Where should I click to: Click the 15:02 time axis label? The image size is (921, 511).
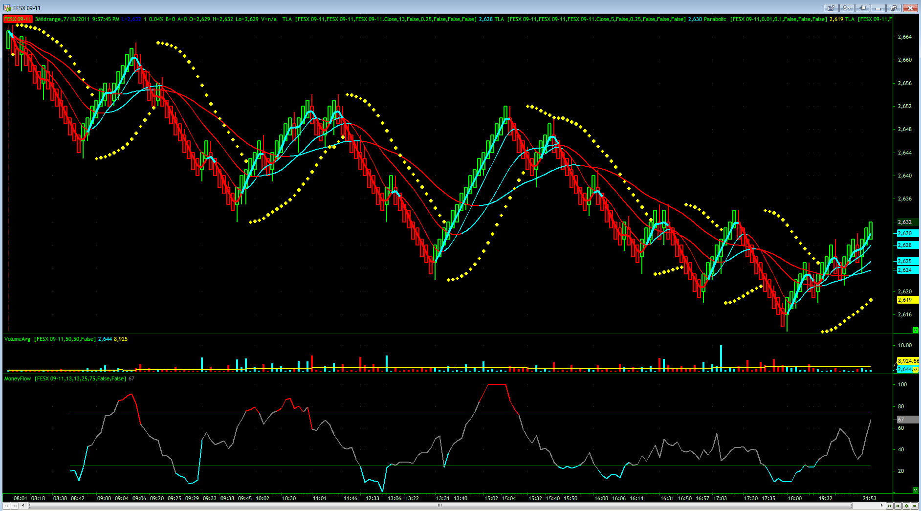pos(491,498)
